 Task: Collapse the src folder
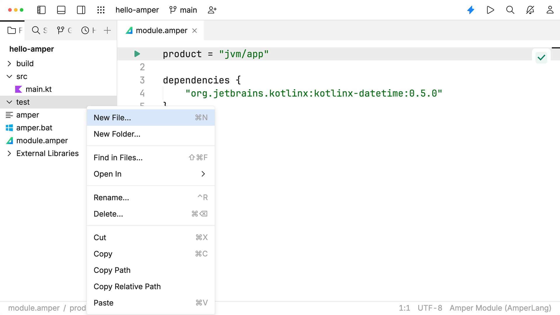point(9,76)
